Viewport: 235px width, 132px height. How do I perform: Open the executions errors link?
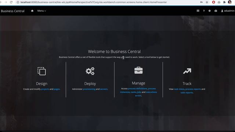click(146, 94)
